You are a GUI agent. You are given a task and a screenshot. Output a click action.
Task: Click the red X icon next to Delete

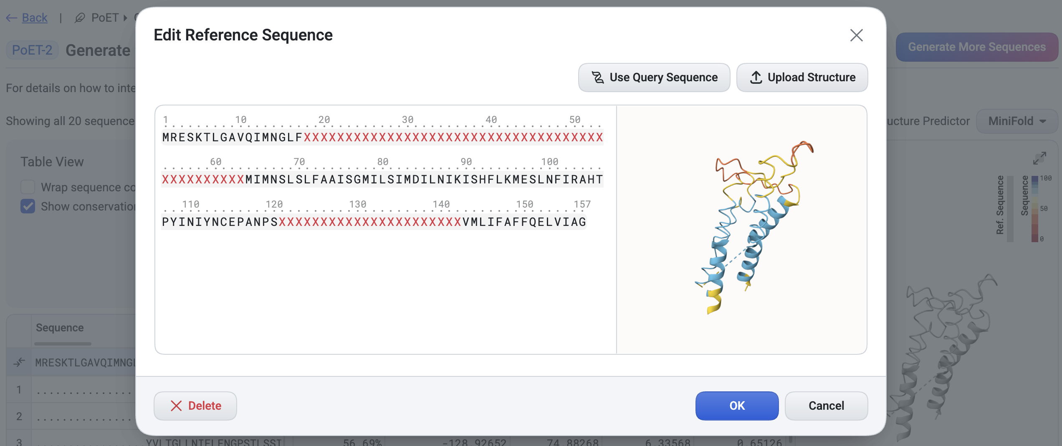(177, 406)
